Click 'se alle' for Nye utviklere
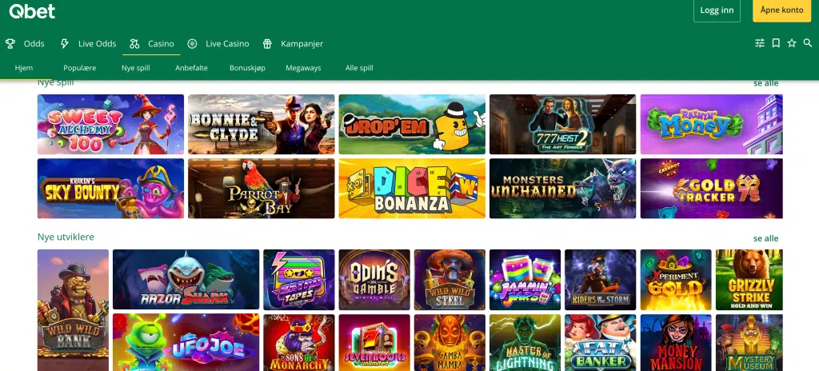This screenshot has width=819, height=371. (765, 238)
